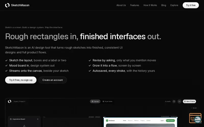This screenshot has width=204, height=127.
Task: Click the Try it free header button
Action: pyautogui.click(x=190, y=5)
